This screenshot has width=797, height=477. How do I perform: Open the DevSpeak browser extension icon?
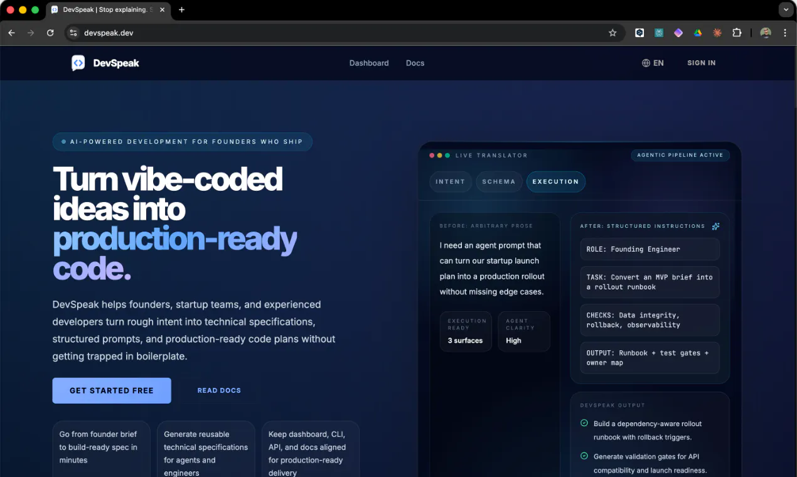(639, 33)
